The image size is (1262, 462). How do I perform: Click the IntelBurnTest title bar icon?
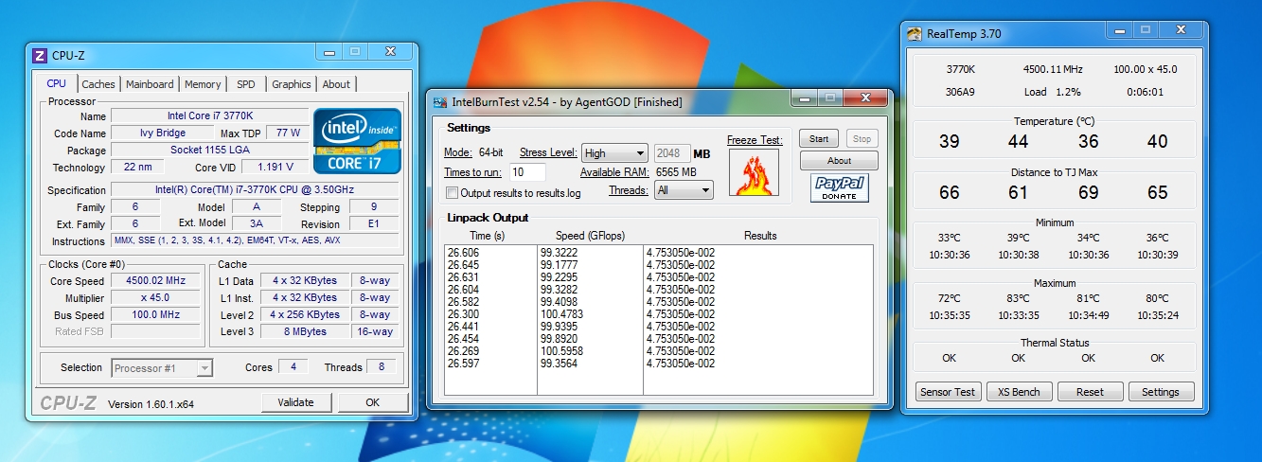click(440, 102)
